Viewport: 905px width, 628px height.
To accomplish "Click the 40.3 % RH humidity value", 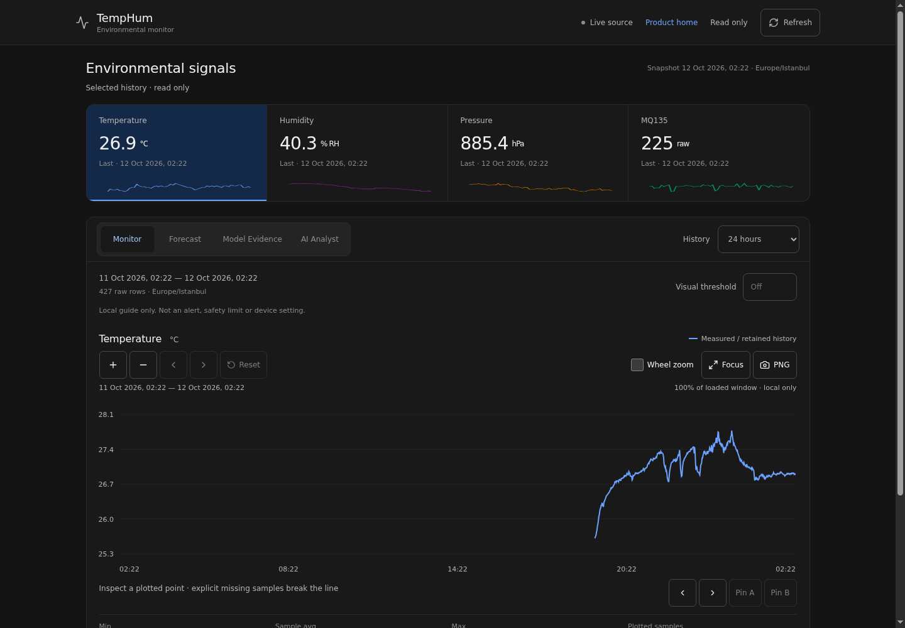I will 309,143.
